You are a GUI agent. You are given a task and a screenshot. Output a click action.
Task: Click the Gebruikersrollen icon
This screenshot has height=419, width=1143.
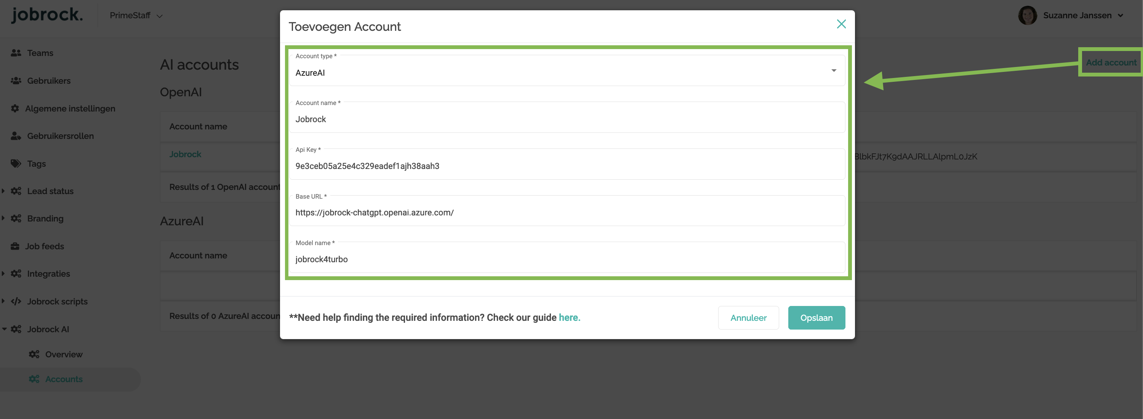[x=16, y=136]
